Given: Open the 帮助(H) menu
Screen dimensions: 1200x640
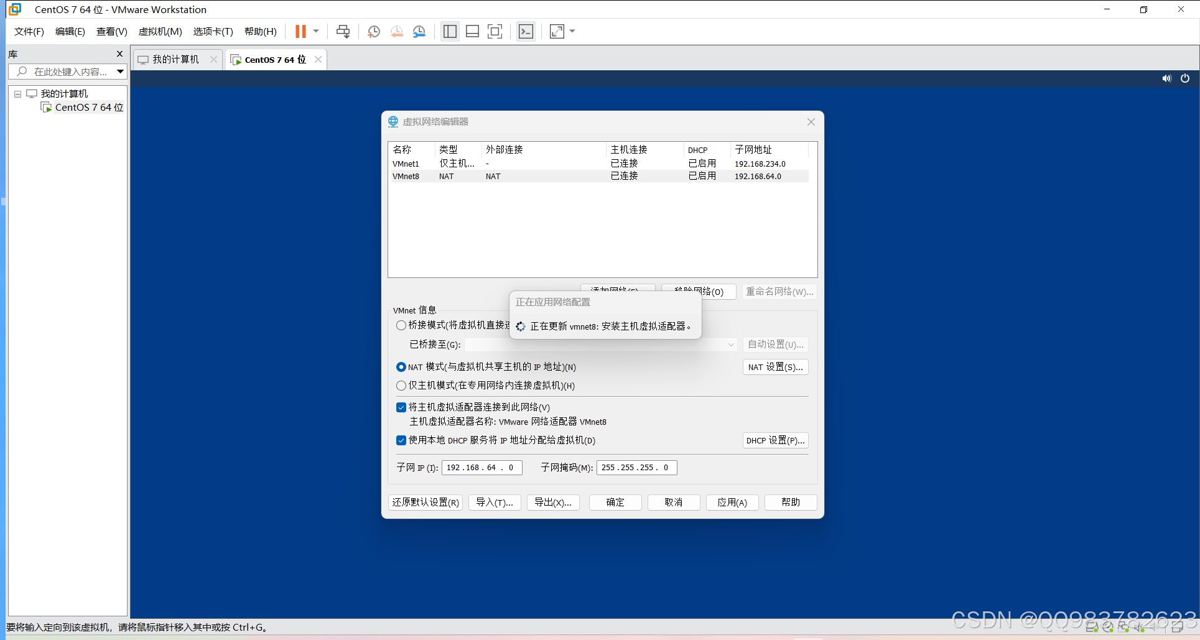Looking at the screenshot, I should pos(261,32).
